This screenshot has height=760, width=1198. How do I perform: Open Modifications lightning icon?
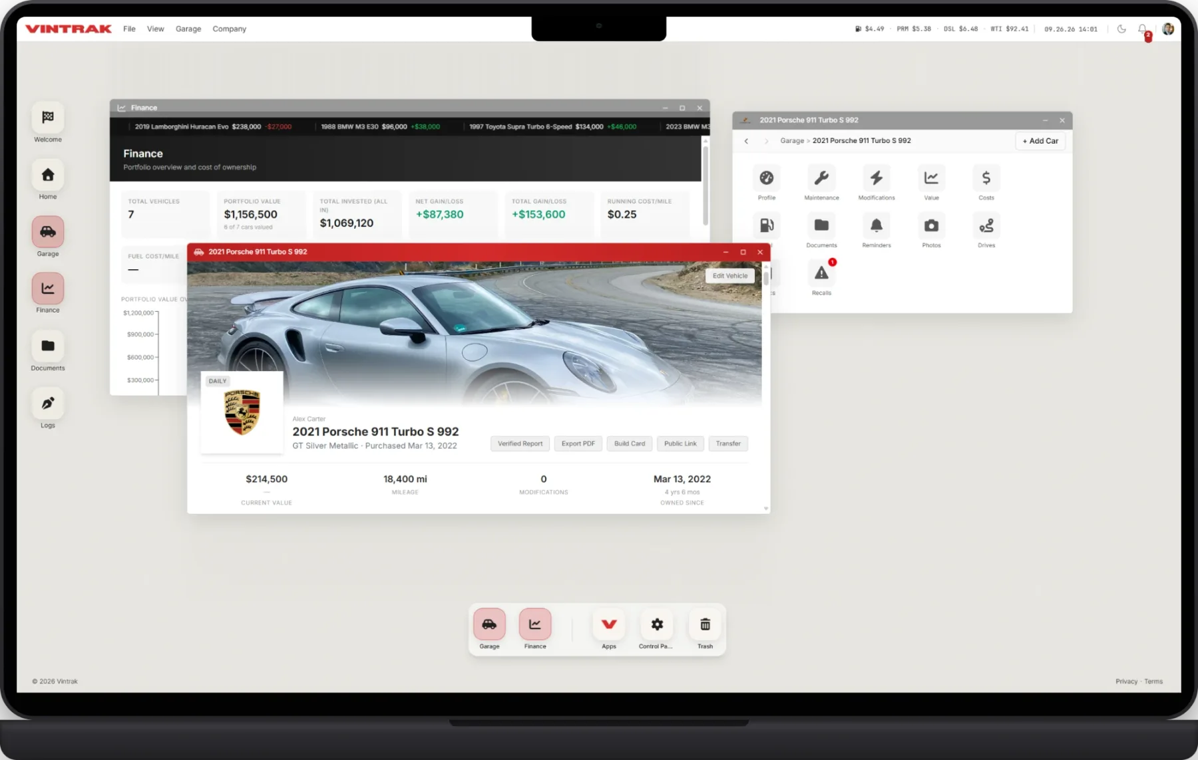tap(877, 178)
